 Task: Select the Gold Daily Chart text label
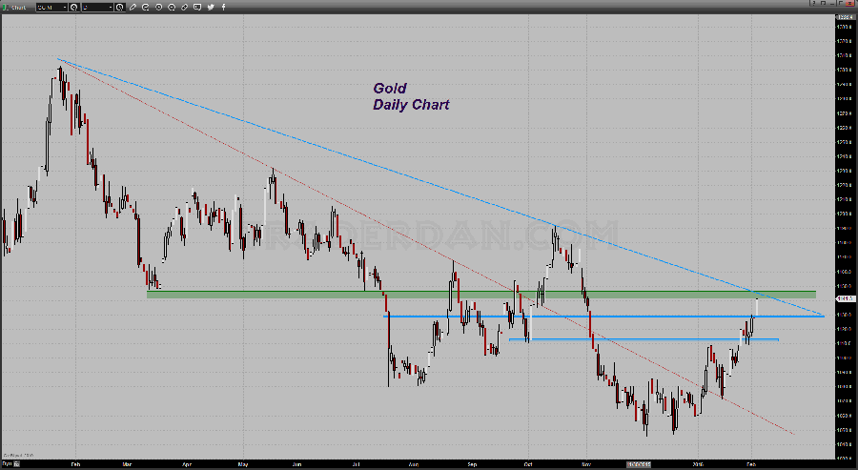click(410, 96)
